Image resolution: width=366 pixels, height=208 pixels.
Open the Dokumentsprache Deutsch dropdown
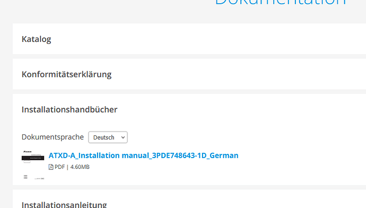point(108,137)
